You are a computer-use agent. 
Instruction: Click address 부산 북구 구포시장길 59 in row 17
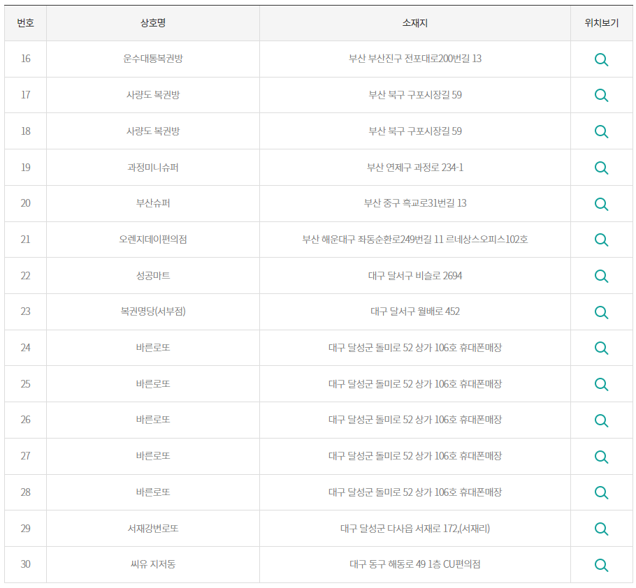(415, 95)
